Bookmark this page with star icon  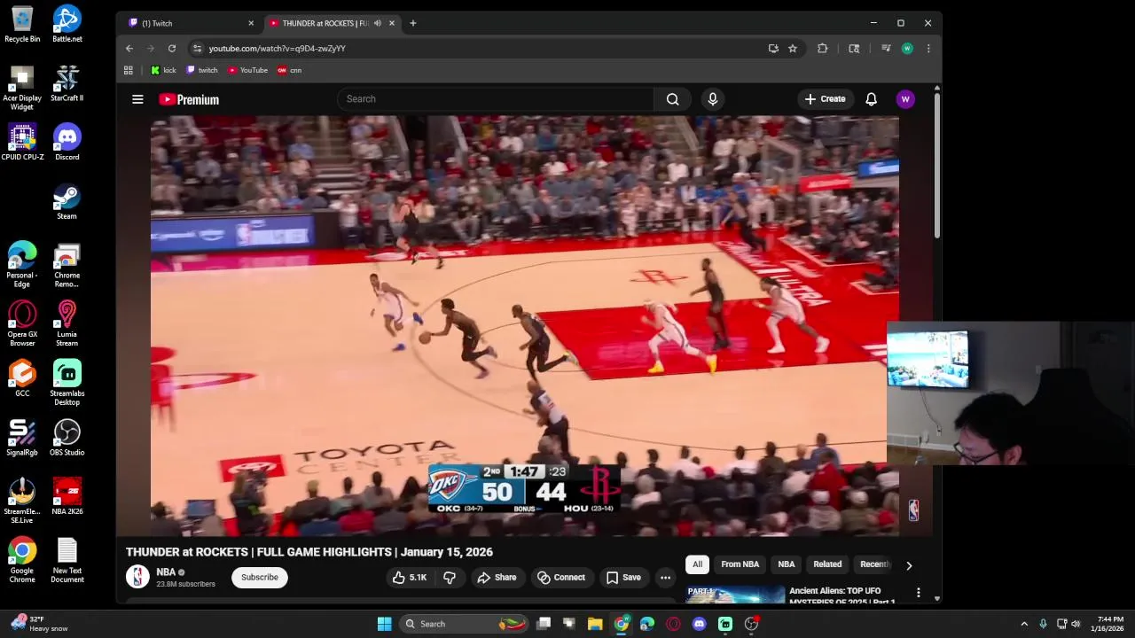793,49
